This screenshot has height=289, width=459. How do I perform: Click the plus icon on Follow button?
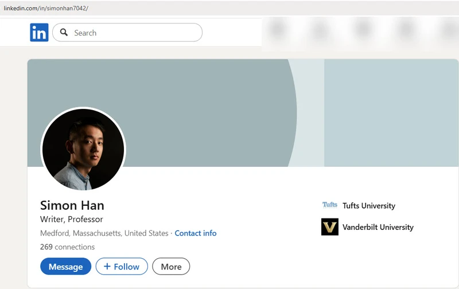(107, 266)
